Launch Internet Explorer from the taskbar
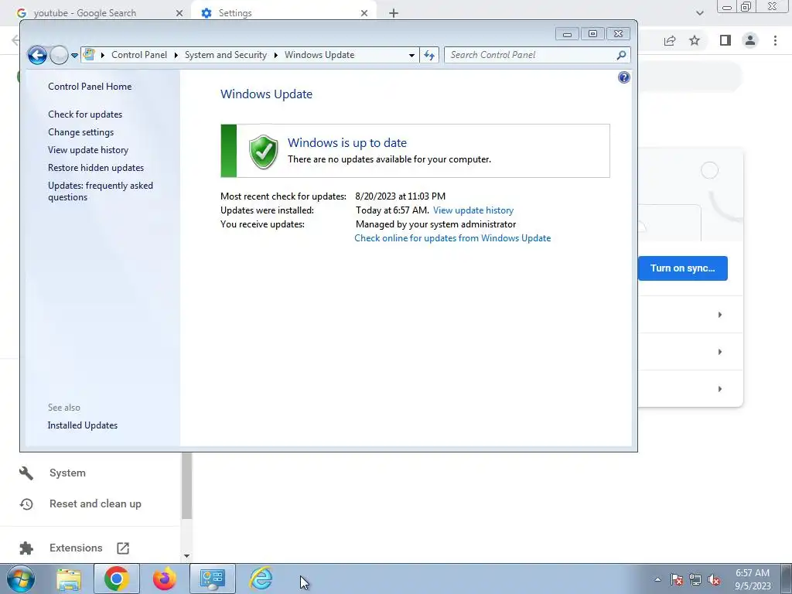This screenshot has height=594, width=792. coord(261,579)
